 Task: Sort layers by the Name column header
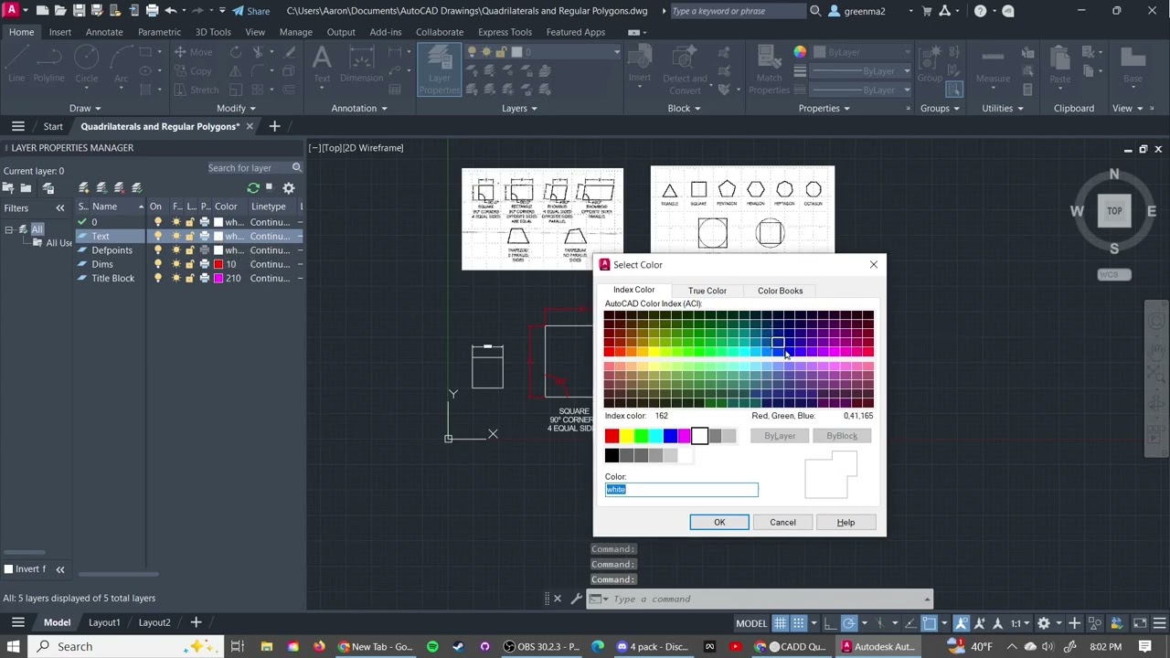click(x=104, y=207)
